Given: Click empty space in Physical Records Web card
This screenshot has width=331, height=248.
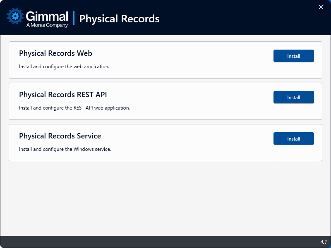Looking at the screenshot, I should pos(186,60).
